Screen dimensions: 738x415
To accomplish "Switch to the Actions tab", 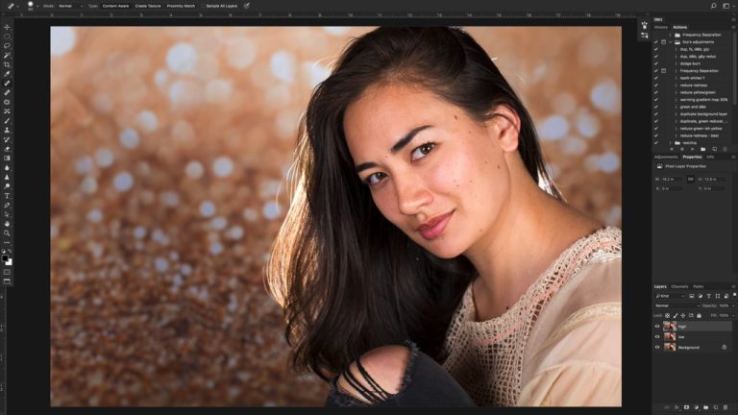I will [679, 27].
